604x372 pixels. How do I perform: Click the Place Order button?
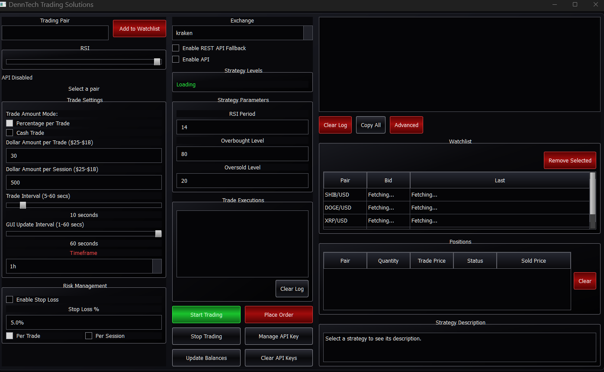pos(279,315)
